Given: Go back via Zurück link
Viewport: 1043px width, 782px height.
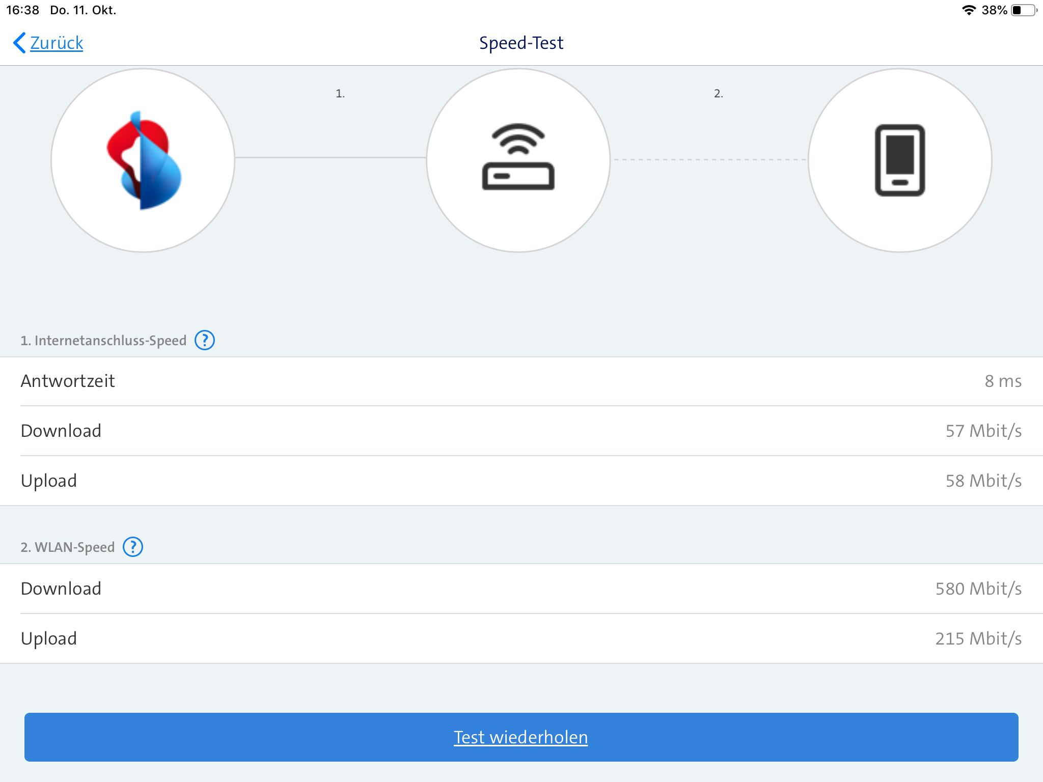Looking at the screenshot, I should click(57, 43).
